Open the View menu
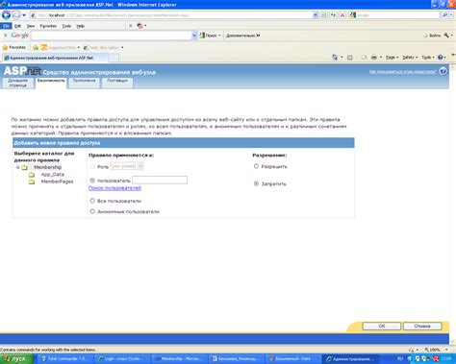The width and height of the screenshot is (456, 364). click(x=31, y=26)
